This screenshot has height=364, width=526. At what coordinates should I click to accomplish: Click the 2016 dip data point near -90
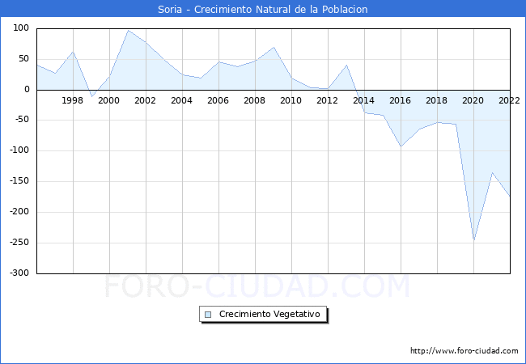[x=401, y=146]
